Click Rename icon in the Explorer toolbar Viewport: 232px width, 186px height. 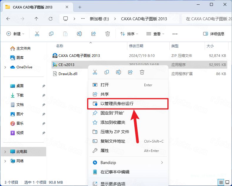tap(79, 34)
